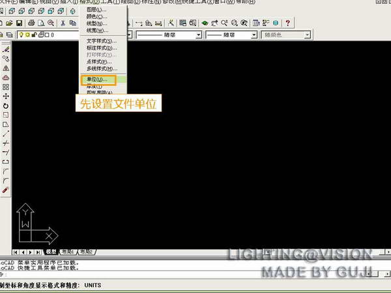
Task: Select the Scale tool
Action: click(6, 115)
